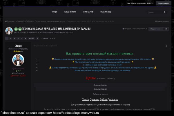Click the green star featured badge
This screenshot has width=174, height=116.
point(20,29)
